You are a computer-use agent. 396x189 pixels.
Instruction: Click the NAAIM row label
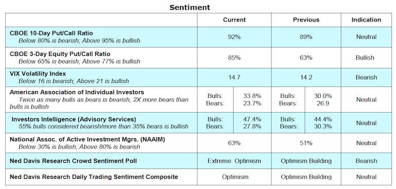(87, 139)
